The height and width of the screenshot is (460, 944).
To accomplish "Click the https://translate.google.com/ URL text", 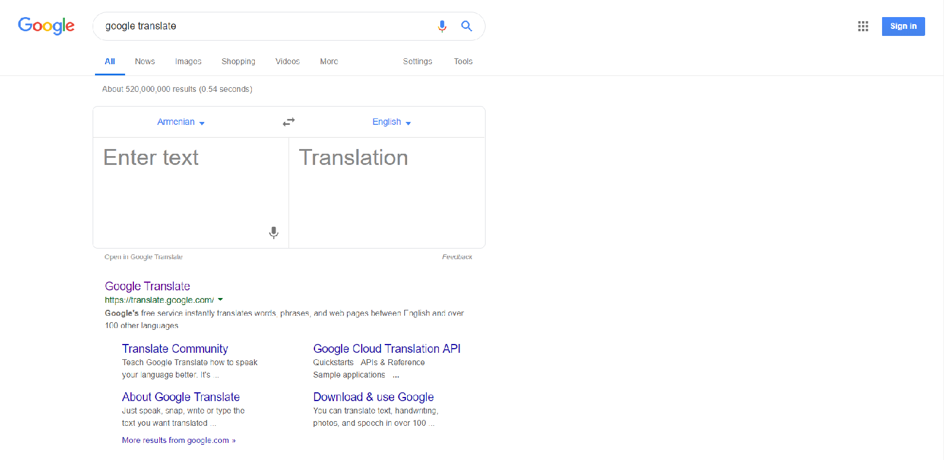I will click(159, 300).
